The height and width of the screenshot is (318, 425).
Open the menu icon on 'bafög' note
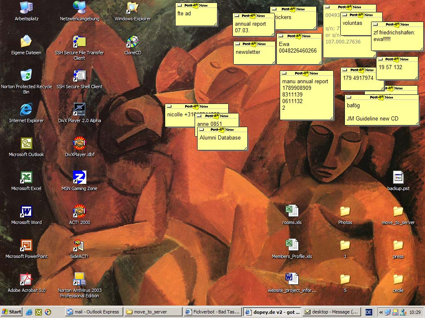[x=349, y=97]
